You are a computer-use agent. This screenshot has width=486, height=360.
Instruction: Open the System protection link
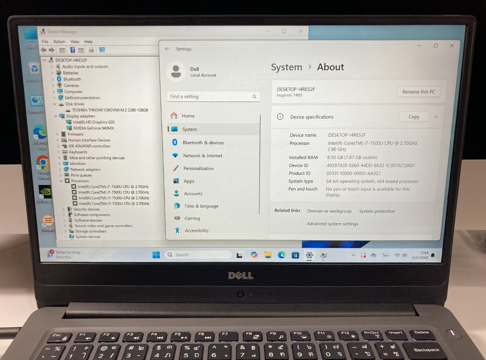click(377, 211)
